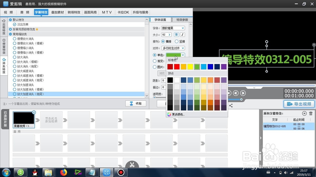Image resolution: width=316 pixels, height=177 pixels.
Task: Switch to the 特效参数 tab
Action: pos(182,20)
